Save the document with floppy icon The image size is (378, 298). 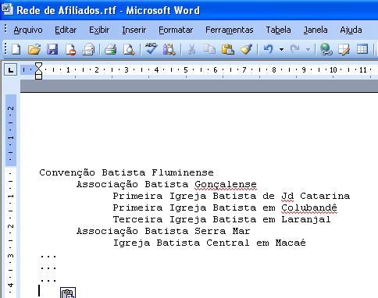(x=52, y=49)
